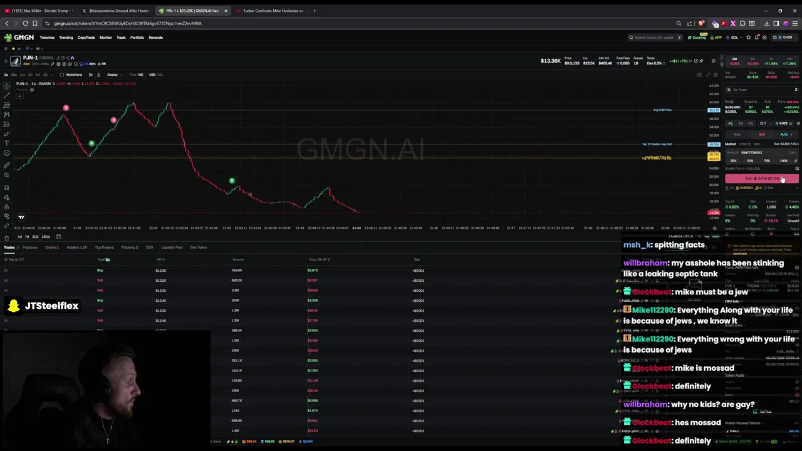Click the Amount input field
This screenshot has width=802, height=451.
(762, 152)
